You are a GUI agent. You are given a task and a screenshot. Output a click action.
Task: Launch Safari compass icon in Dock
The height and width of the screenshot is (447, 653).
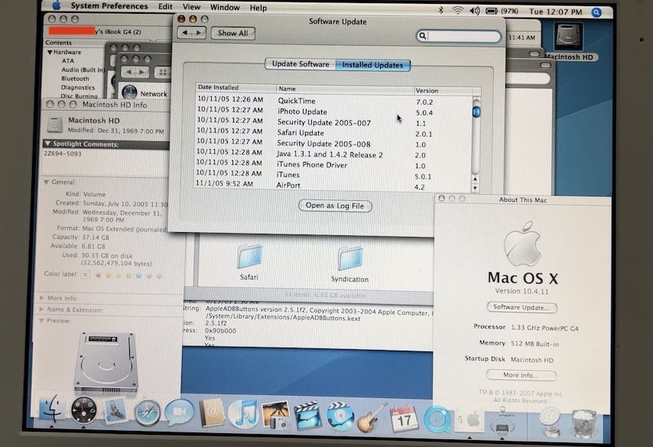pos(147,413)
